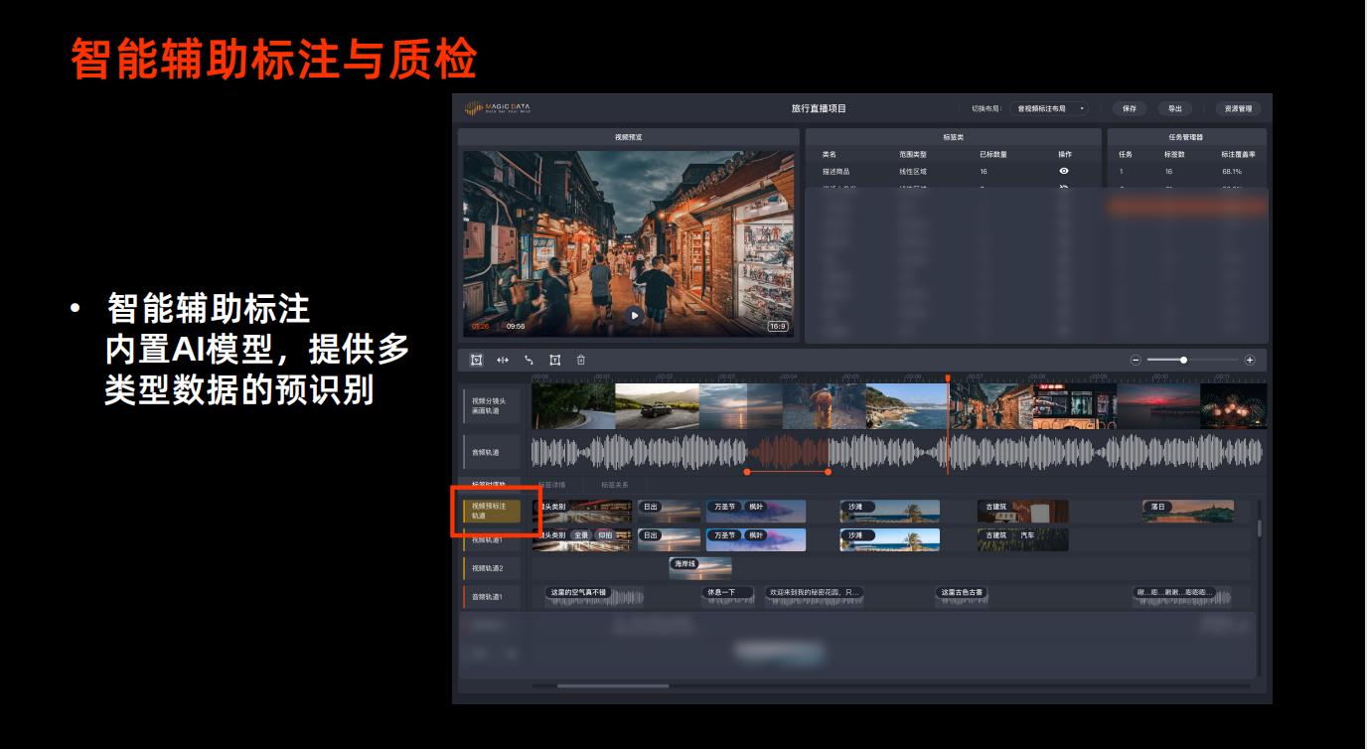
Task: Choose the horizontal split arrows tool
Action: tap(503, 360)
